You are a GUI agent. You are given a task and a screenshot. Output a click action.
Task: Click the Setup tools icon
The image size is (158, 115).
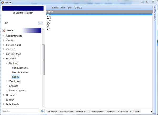pyautogui.click(x=4, y=30)
